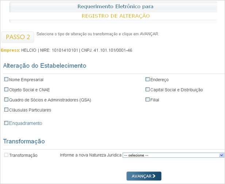This screenshot has height=184, width=225.
Task: Click the Transformação section heading
Action: (24, 141)
